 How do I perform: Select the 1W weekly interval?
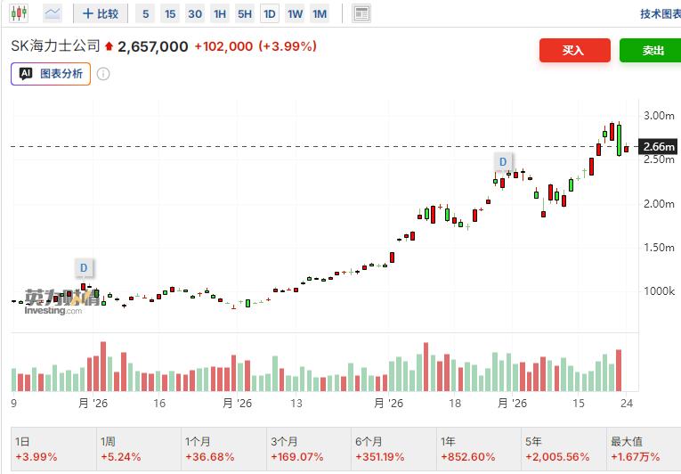295,14
